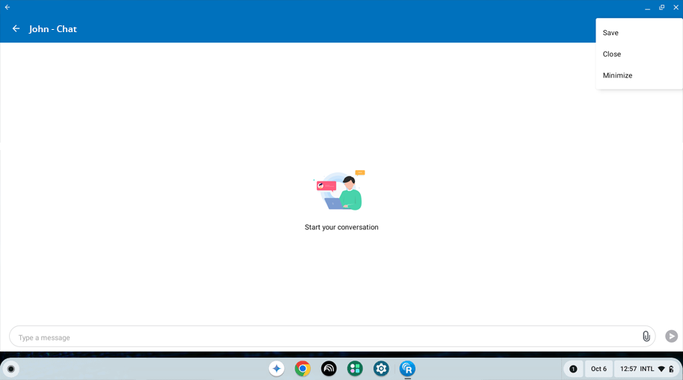
Task: Open the launcher button on the shelf
Action: [11, 369]
